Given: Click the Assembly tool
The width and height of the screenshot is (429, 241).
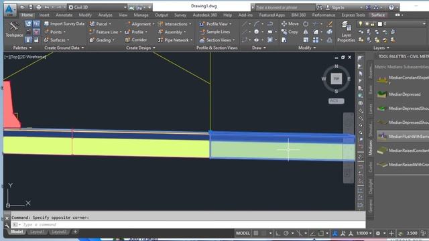Looking at the screenshot, I should [x=172, y=32].
